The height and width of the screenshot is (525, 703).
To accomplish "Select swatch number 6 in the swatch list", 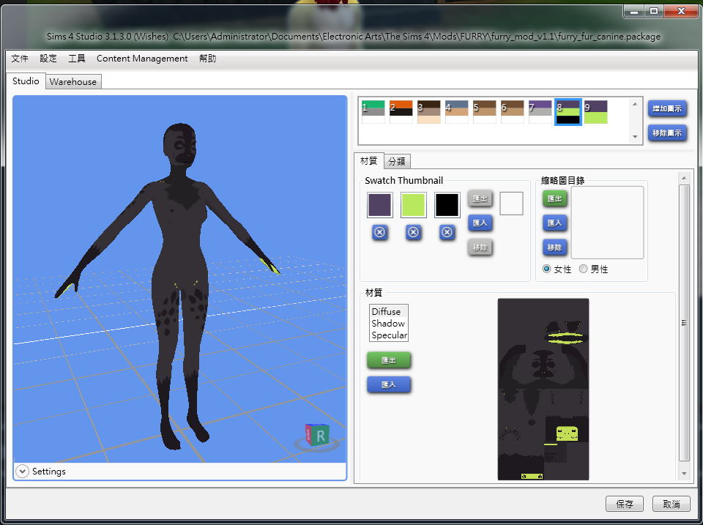I will click(512, 111).
